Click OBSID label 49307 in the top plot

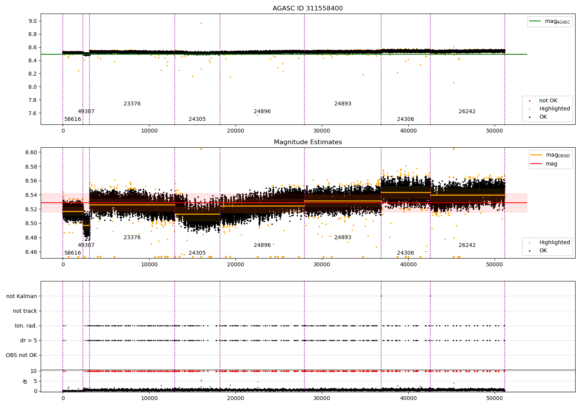coord(86,112)
